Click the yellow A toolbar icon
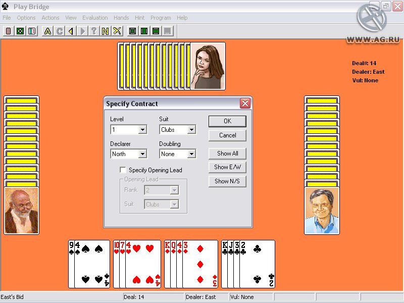Viewport: 404px width, 303px height. pyautogui.click(x=47, y=31)
